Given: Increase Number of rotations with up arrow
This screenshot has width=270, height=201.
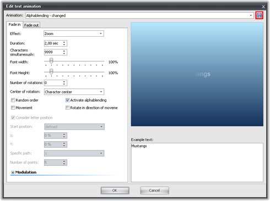Looking at the screenshot, I should click(x=64, y=81).
